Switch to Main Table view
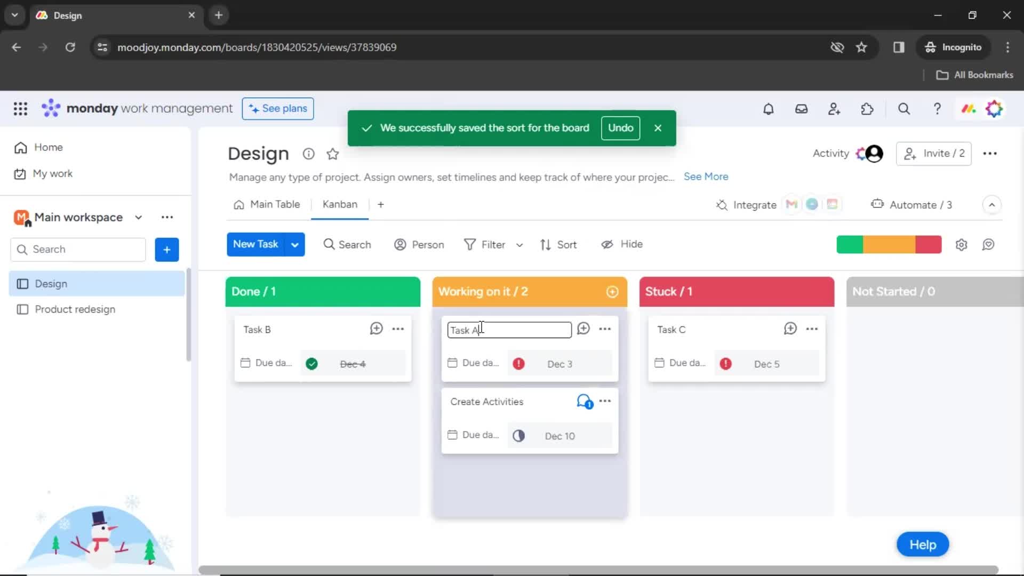Screen dimensions: 1024x576 [x=267, y=204]
